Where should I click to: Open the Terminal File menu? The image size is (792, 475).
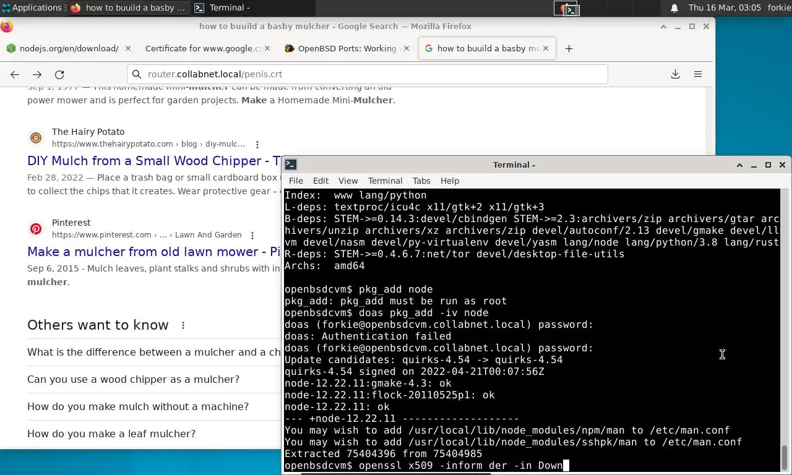coord(296,181)
